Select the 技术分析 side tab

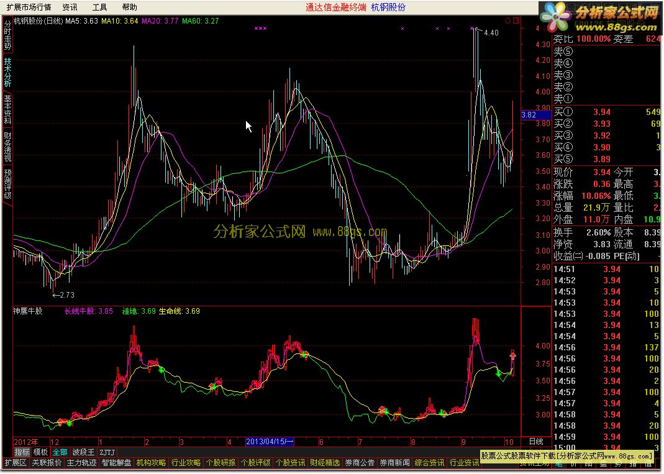click(7, 71)
